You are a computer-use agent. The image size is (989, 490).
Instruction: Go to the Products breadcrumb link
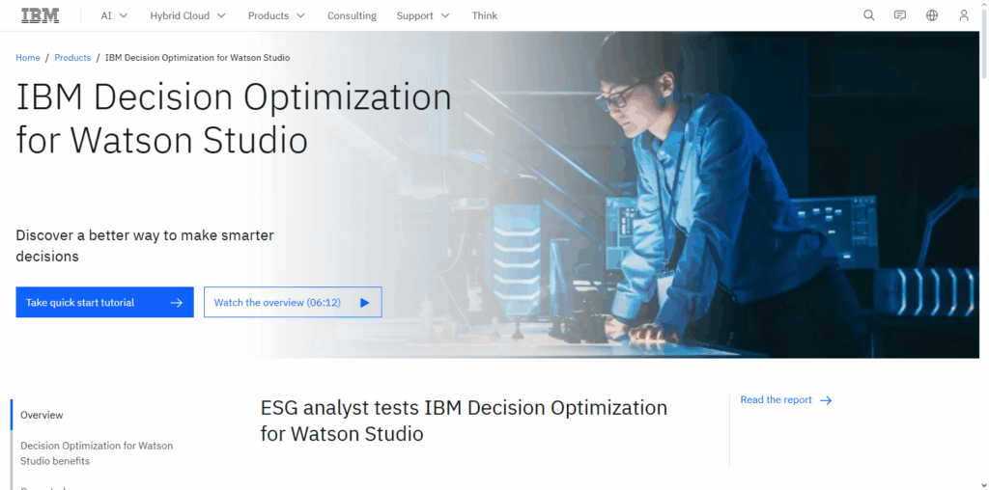pyautogui.click(x=72, y=57)
